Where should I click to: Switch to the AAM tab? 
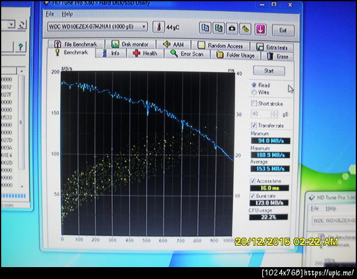coord(174,45)
